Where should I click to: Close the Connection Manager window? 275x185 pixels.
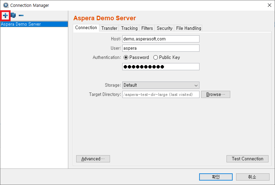point(270,5)
